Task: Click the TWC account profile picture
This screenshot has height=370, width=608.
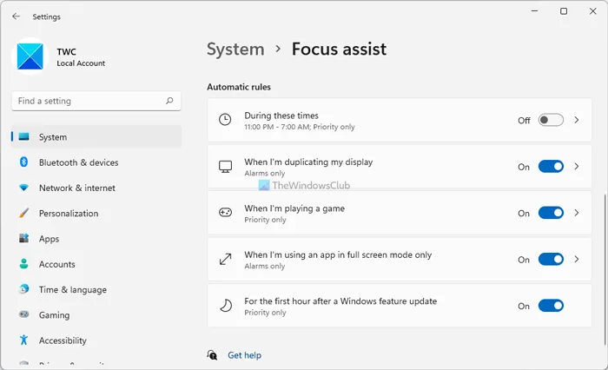Action: coord(29,59)
